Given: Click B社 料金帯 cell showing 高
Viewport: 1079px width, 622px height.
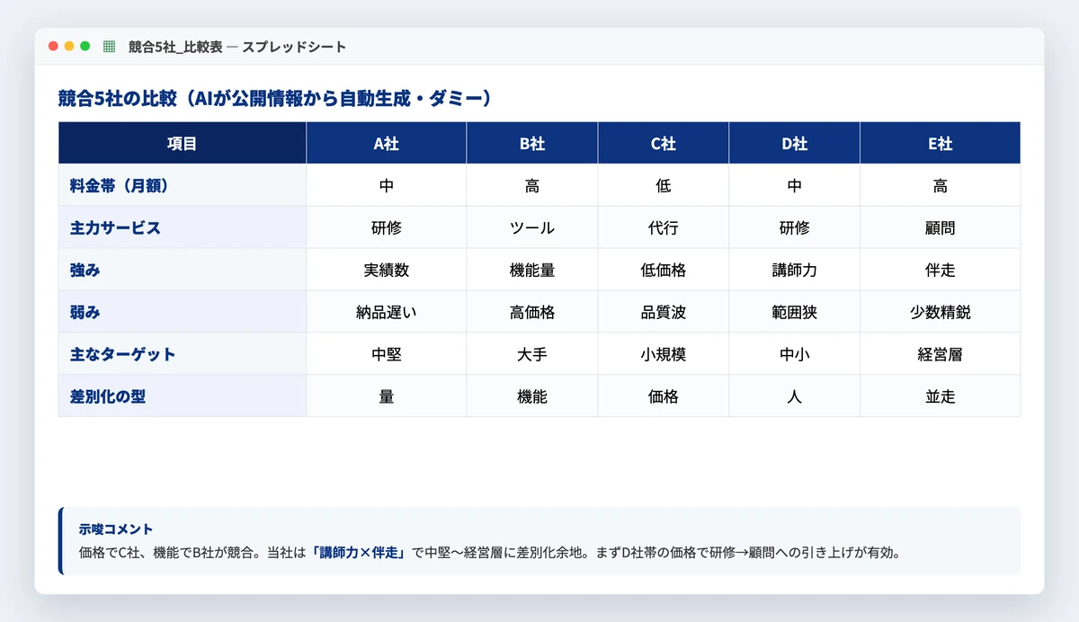Looking at the screenshot, I should (x=532, y=185).
